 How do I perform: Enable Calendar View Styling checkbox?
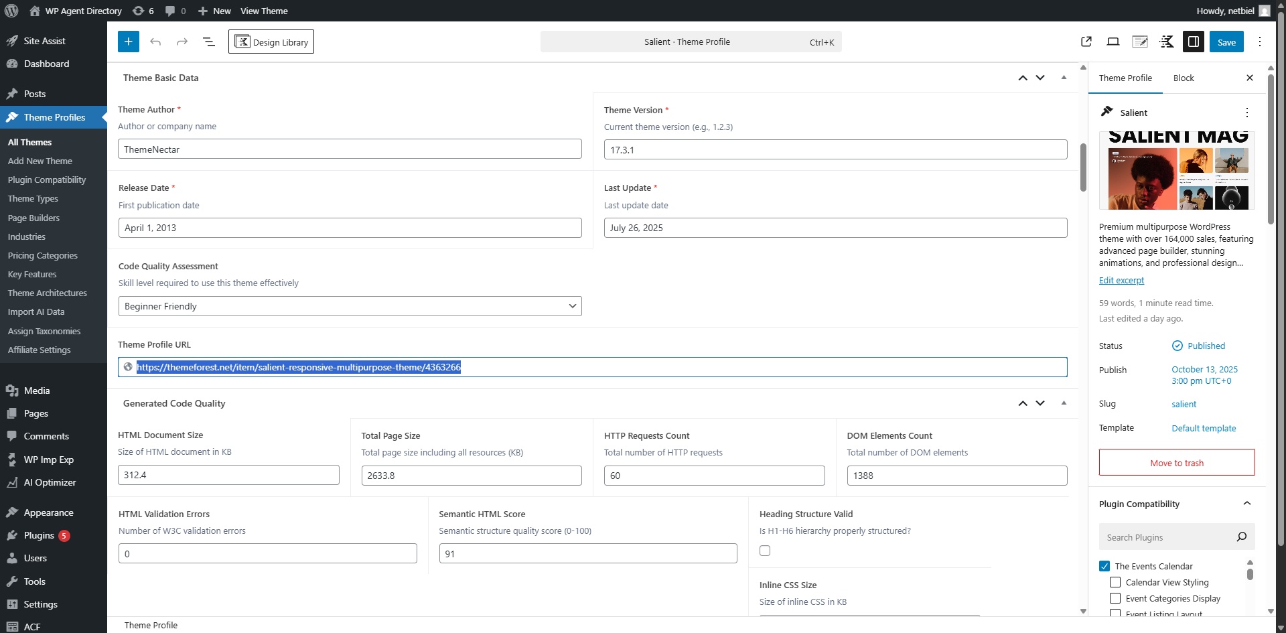pos(1115,582)
